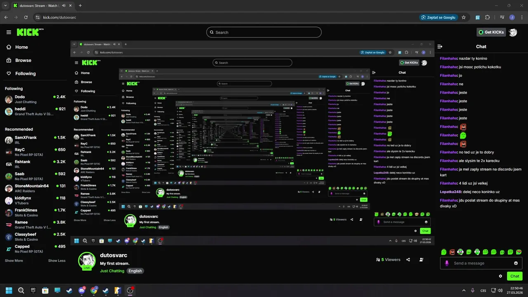Follow the dutosvarc channel icon
528x297 pixels.
coord(421,260)
